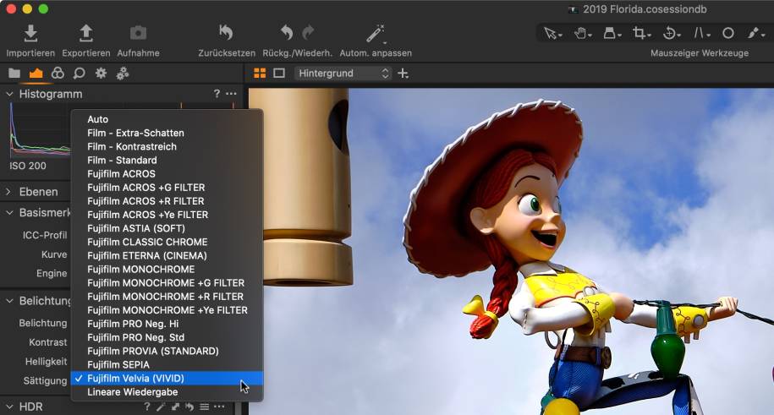Click the plus add layer button

pos(403,74)
